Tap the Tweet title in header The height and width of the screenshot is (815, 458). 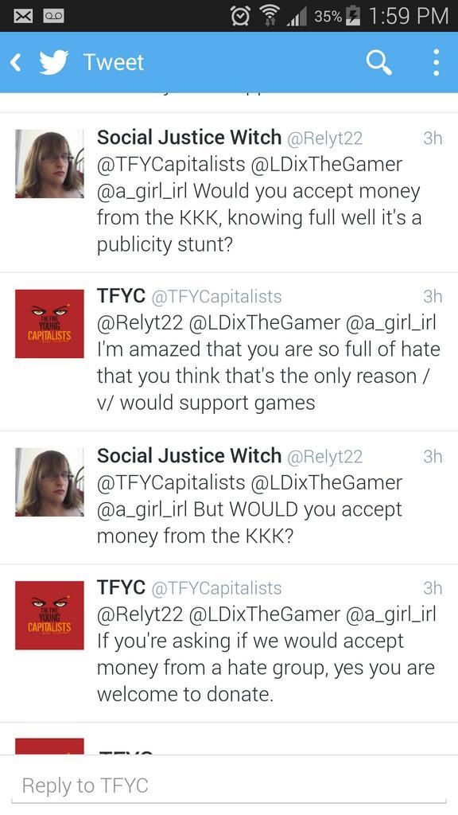(x=113, y=62)
